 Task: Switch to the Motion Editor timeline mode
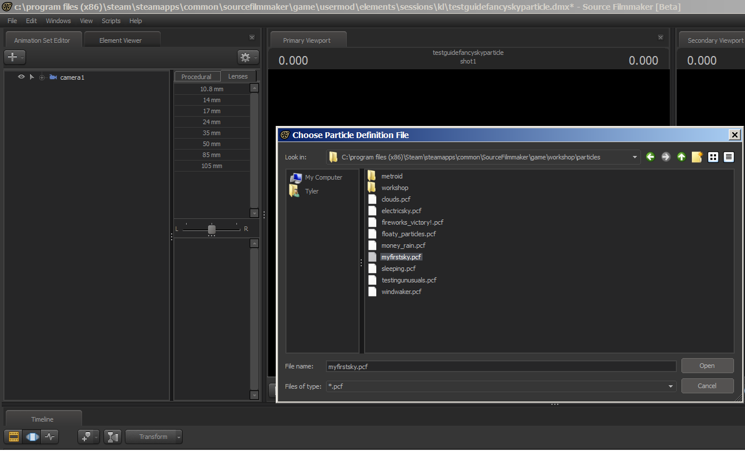pos(32,437)
